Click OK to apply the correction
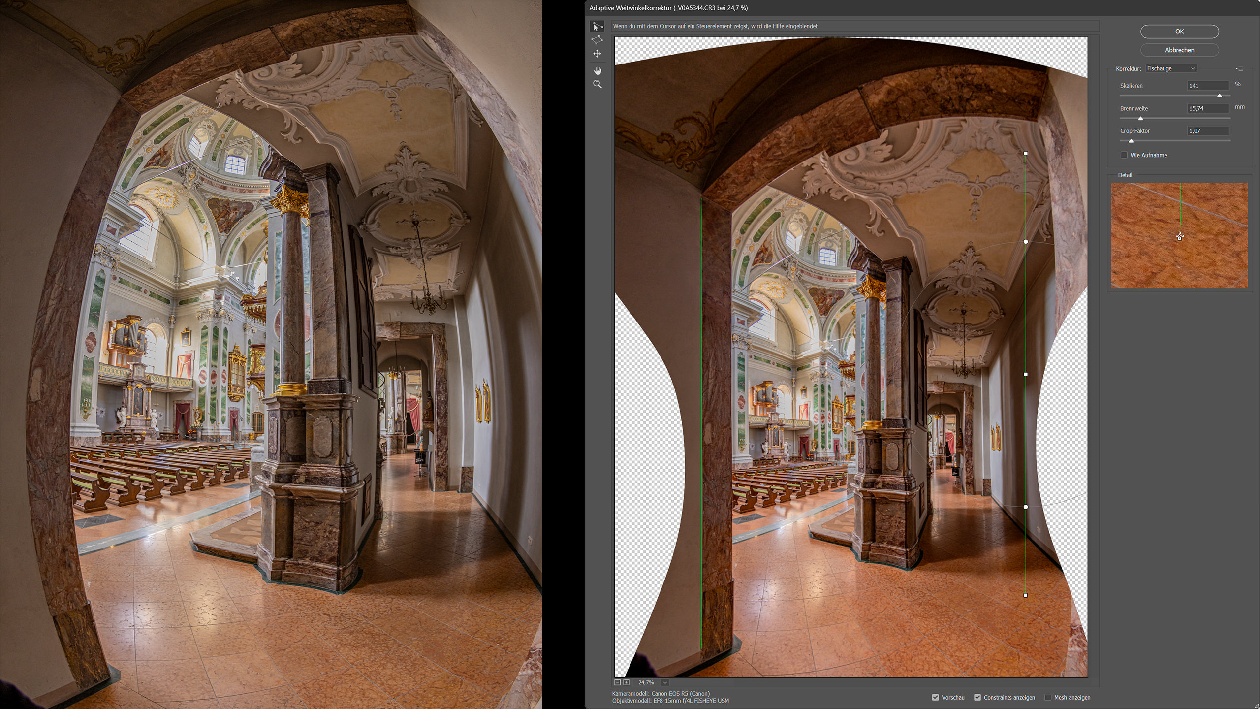This screenshot has height=709, width=1260. [1179, 32]
